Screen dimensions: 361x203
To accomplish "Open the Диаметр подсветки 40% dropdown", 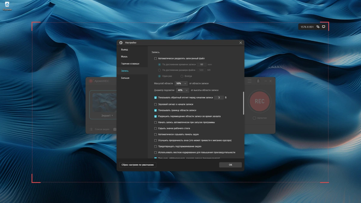I will 183,90.
